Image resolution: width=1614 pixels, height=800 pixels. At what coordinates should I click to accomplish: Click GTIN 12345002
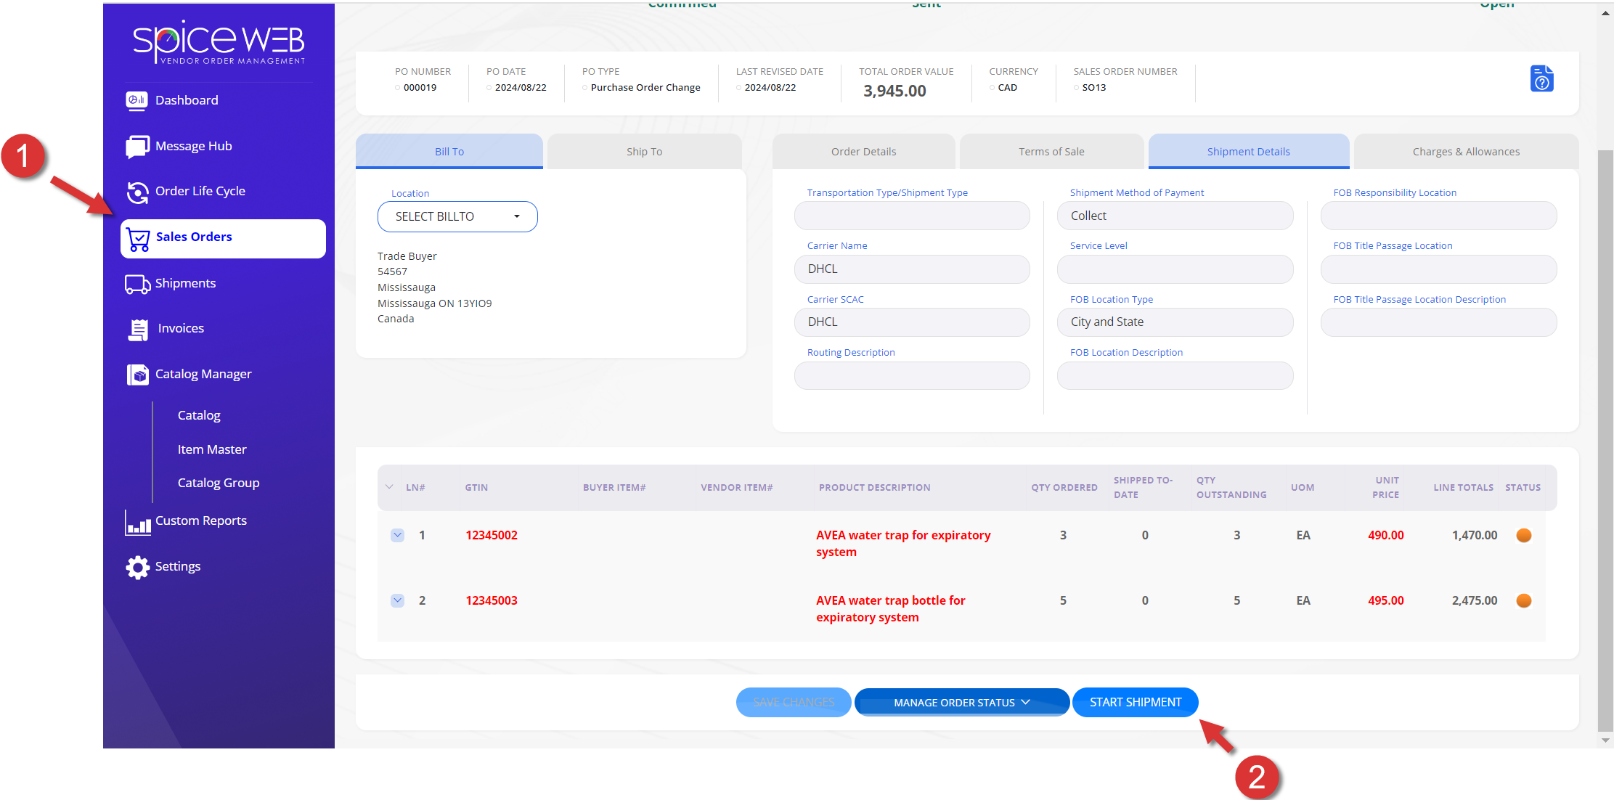pos(492,535)
